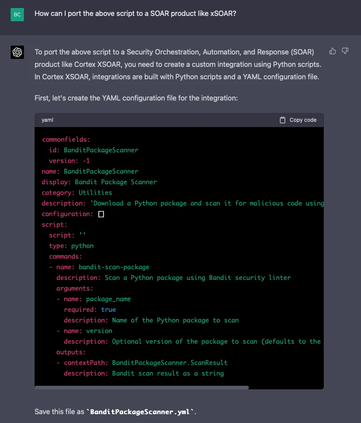Click the 'display: Bandit Package Scanner' line
The image size is (361, 423).
coord(99,182)
